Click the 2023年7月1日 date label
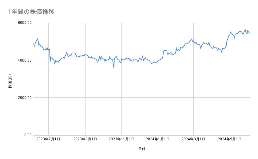258x159 pixels. coord(48,139)
